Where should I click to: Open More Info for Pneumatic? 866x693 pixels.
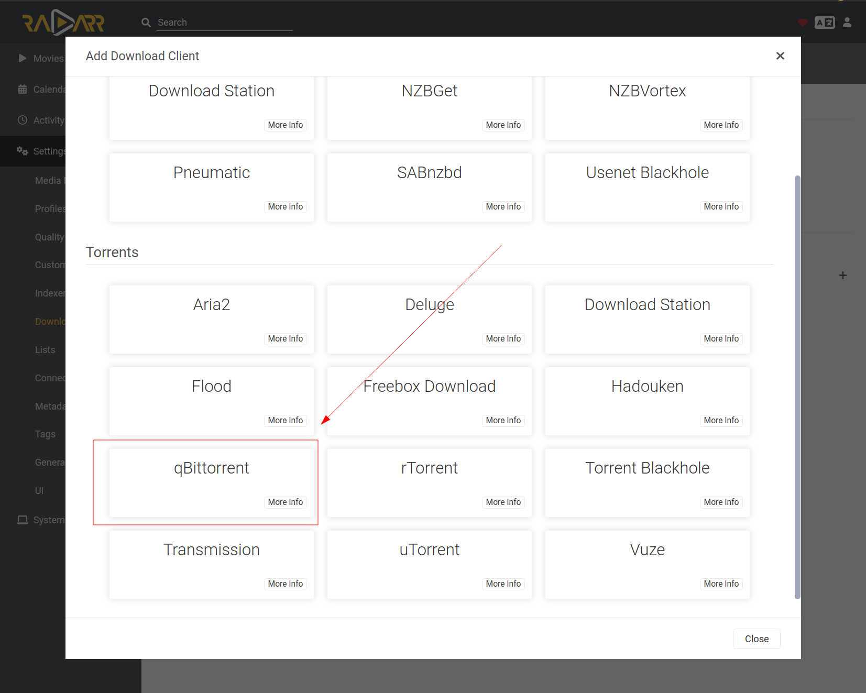point(286,206)
